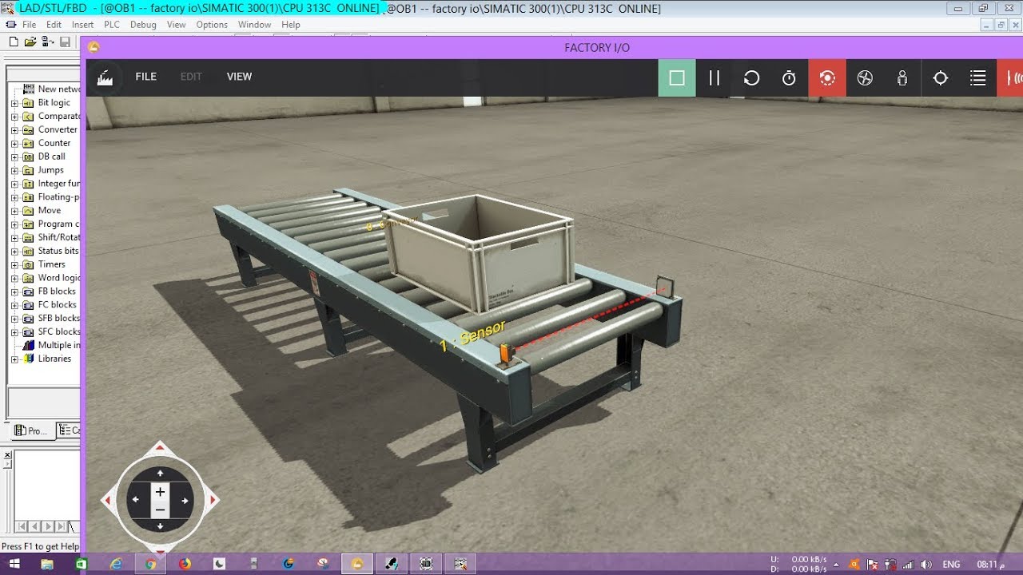
Task: Click the speaker volume tray icon
Action: pyautogui.click(x=925, y=565)
